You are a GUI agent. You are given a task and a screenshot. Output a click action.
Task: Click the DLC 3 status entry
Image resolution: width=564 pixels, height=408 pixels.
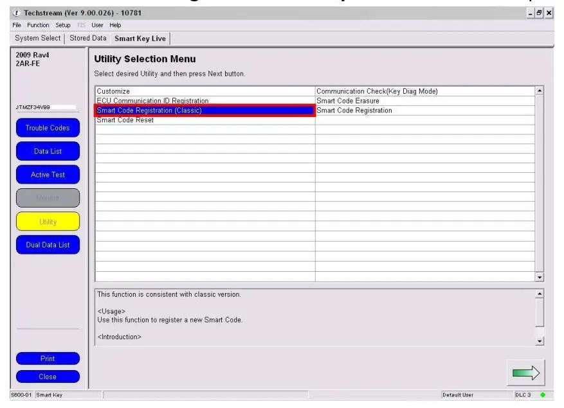coord(523,395)
